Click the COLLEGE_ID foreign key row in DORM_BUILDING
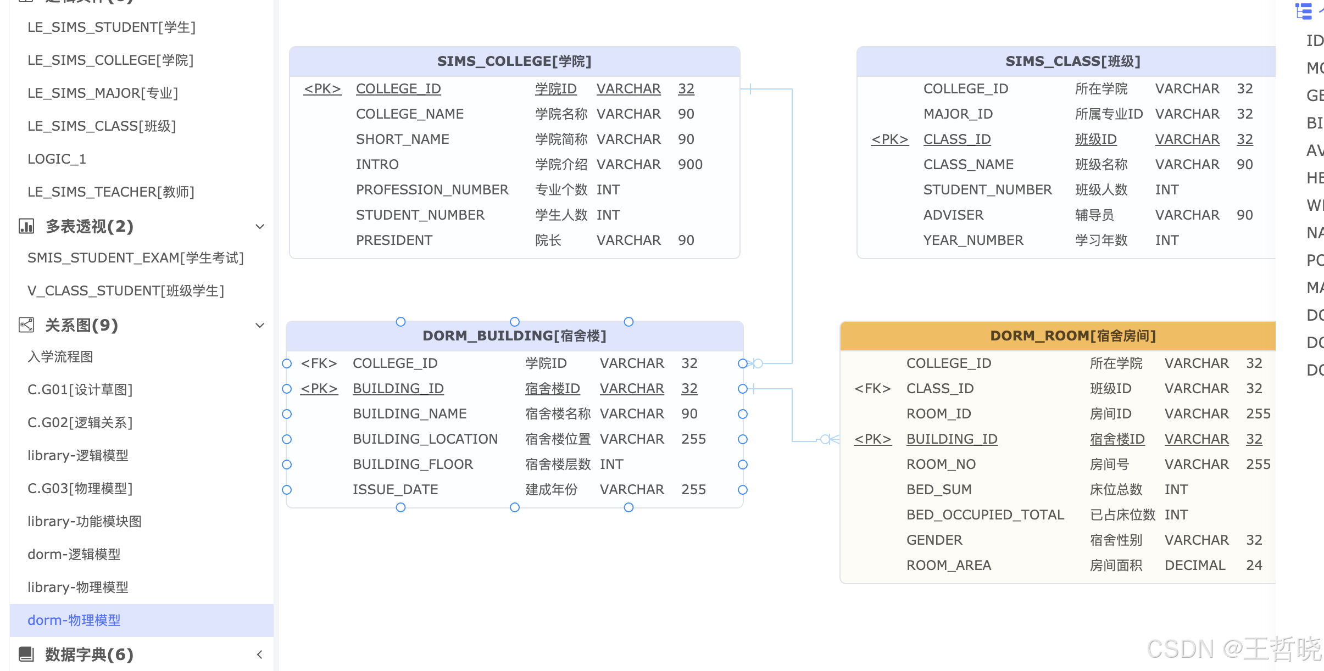Viewport: 1324px width, 671px height. pyautogui.click(x=395, y=363)
